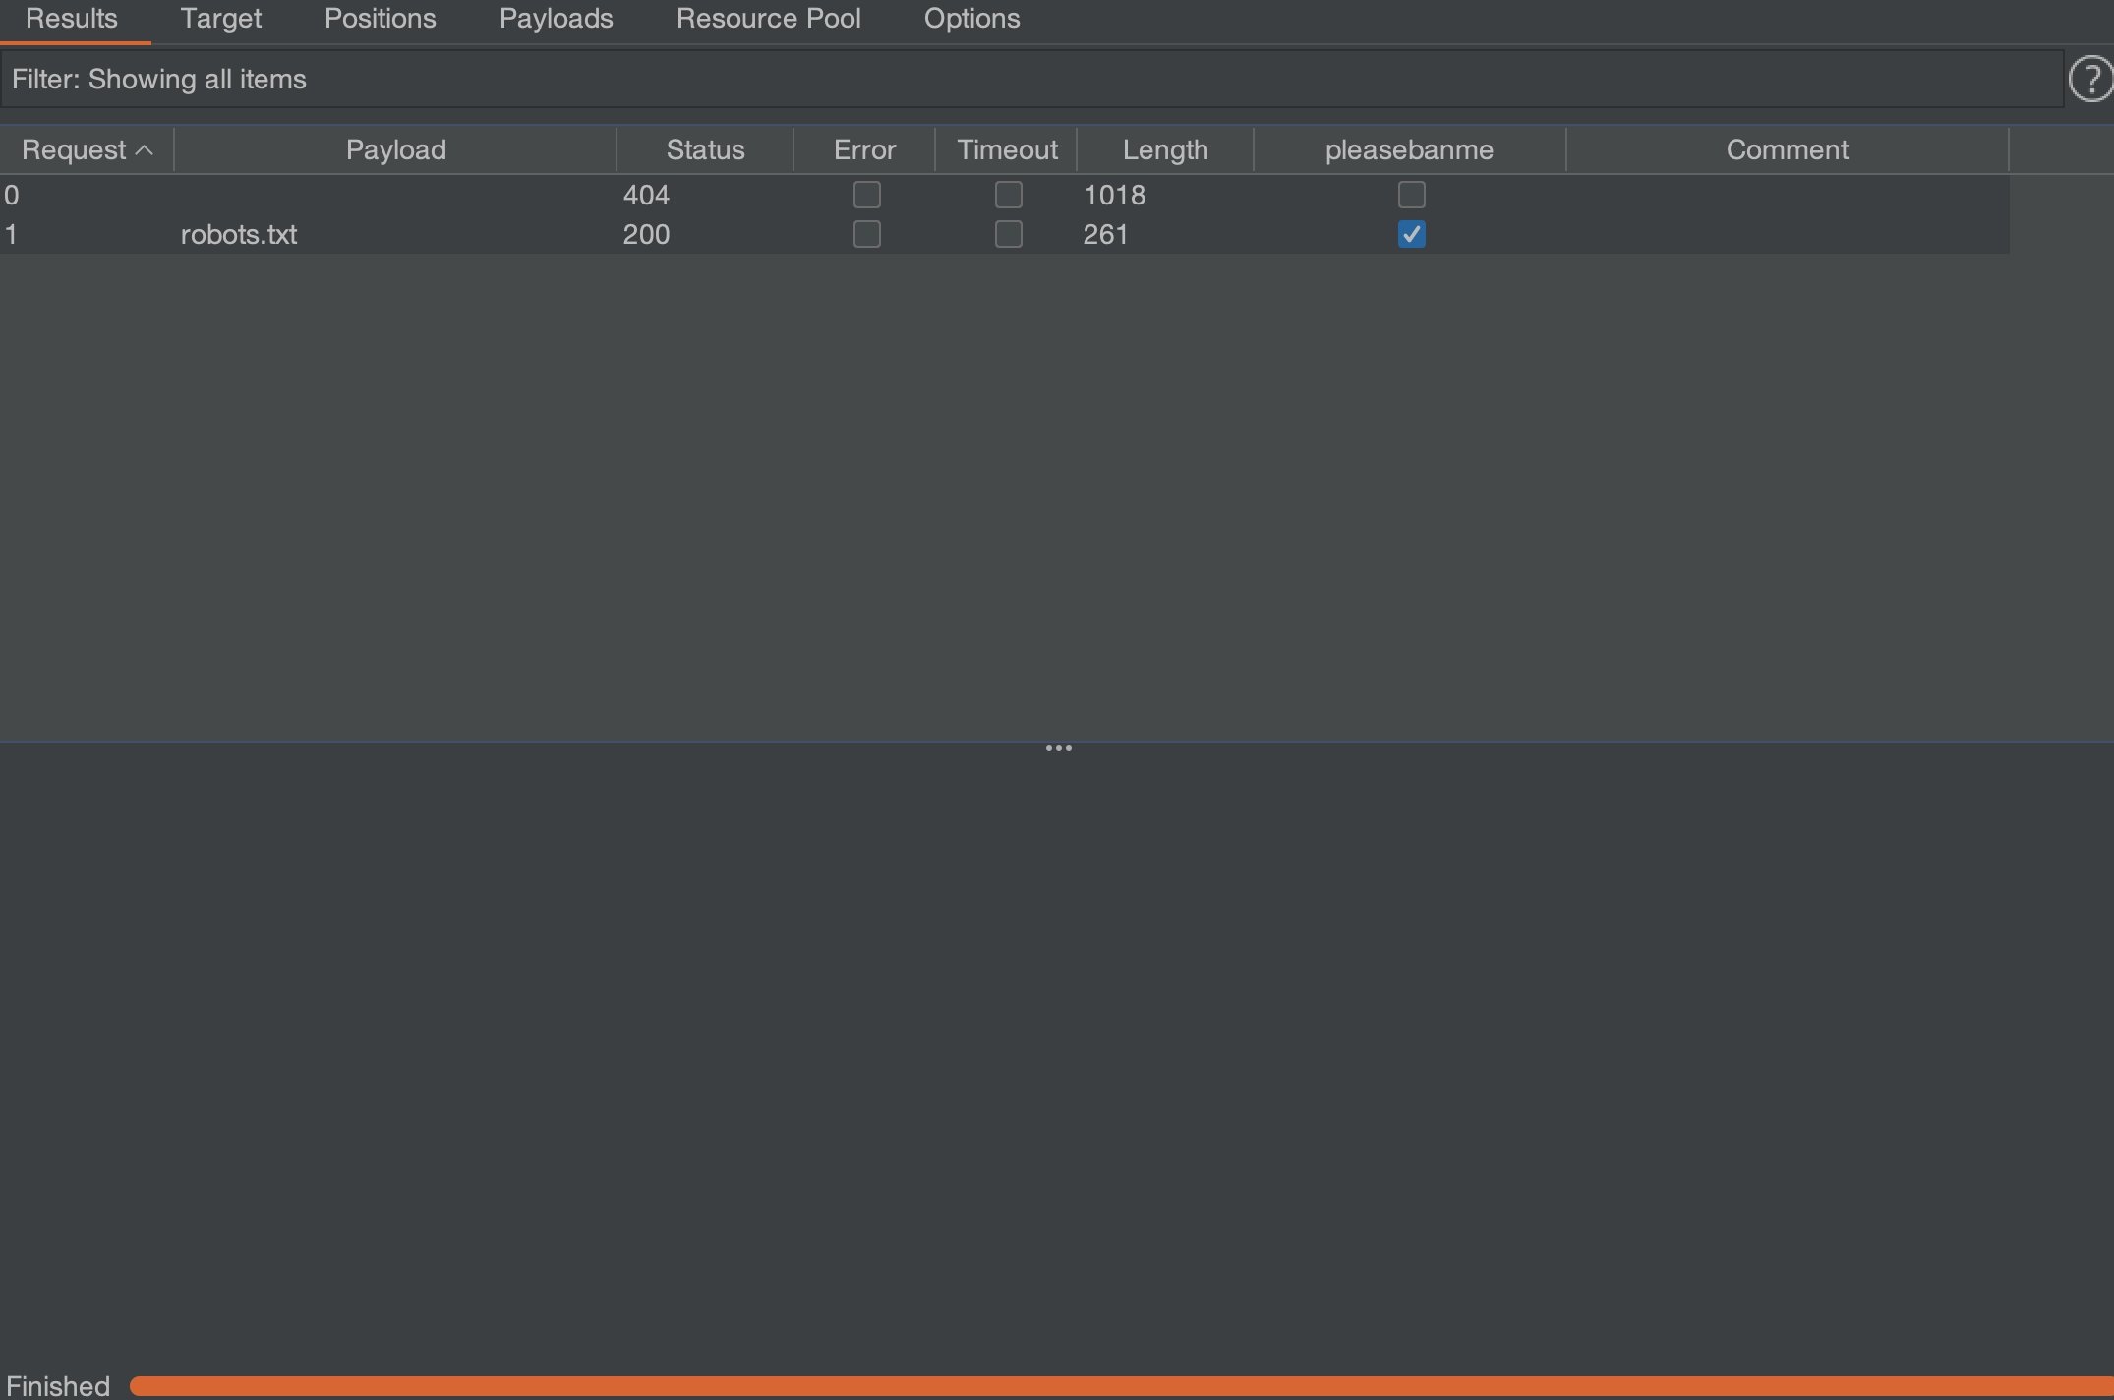Check pleasebanme checkbox for request 0

coord(1411,195)
